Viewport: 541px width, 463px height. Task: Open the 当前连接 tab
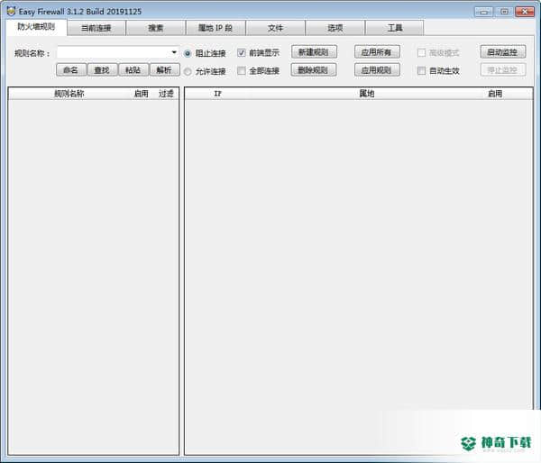point(96,28)
